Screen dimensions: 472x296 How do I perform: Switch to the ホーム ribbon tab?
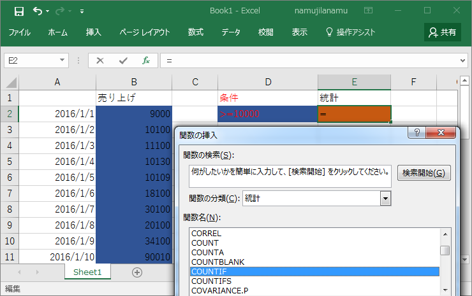(58, 32)
